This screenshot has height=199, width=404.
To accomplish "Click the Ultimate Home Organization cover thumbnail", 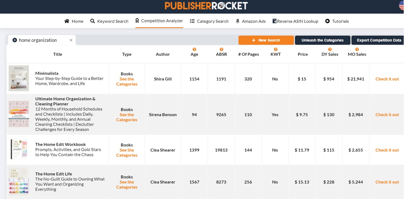I will pyautogui.click(x=19, y=114).
